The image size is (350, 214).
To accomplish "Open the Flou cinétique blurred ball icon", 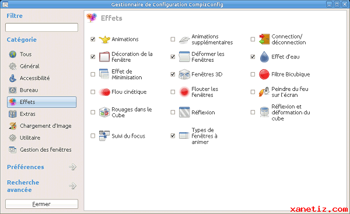I will [104, 92].
